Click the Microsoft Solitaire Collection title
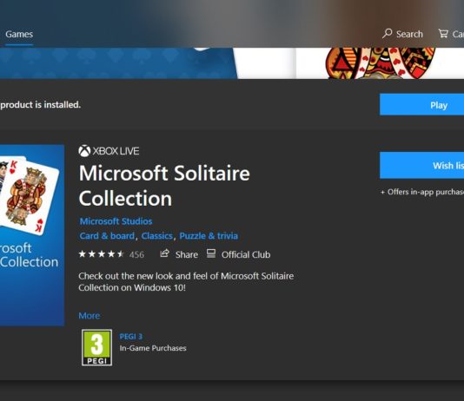Image resolution: width=464 pixels, height=401 pixels. click(x=164, y=186)
